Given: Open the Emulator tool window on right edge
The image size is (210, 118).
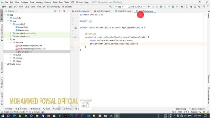Looking at the screenshot, I should (209, 79).
